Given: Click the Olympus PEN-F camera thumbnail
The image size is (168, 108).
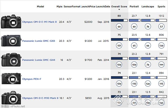Looking at the screenshot, I should tap(11, 79).
